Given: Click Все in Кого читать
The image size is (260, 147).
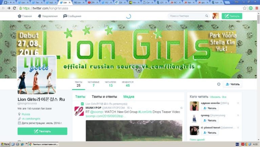Looking at the screenshot, I should click(224, 97).
